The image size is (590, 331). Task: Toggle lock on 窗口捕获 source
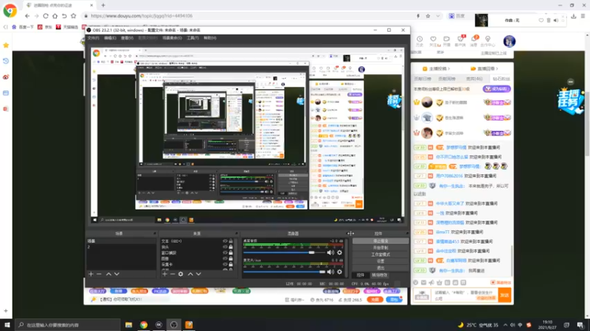231,252
